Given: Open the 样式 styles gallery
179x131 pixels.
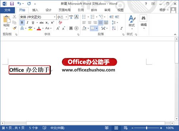Looking at the screenshot, I should coord(132,22).
